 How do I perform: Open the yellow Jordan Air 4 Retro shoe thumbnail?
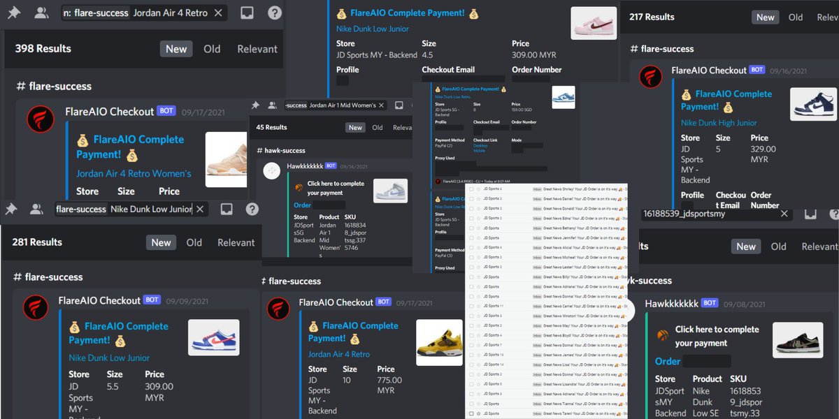(439, 342)
